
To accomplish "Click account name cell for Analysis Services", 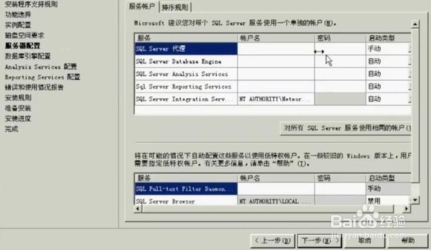I will (276, 74).
